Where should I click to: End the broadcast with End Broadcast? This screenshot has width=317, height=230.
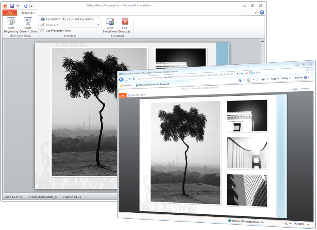coord(125,25)
